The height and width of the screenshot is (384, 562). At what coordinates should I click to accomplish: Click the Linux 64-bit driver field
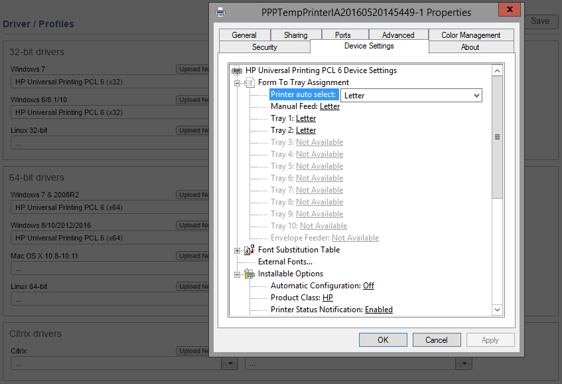coord(109,299)
